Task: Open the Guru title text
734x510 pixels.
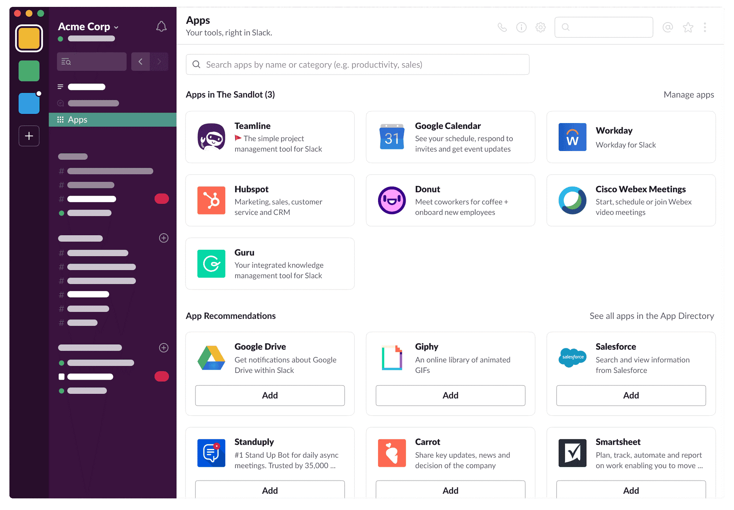Action: (x=244, y=252)
